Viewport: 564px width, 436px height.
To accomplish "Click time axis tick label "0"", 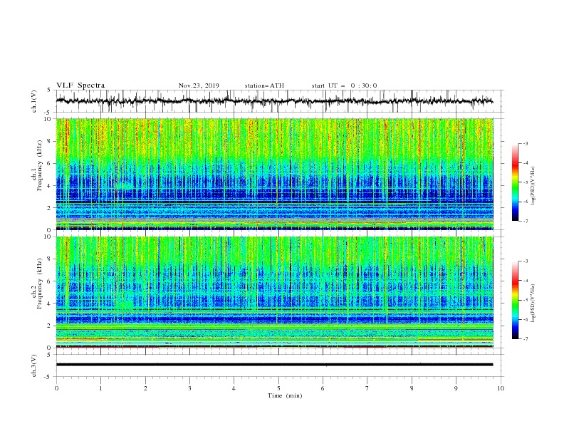I will pos(56,388).
